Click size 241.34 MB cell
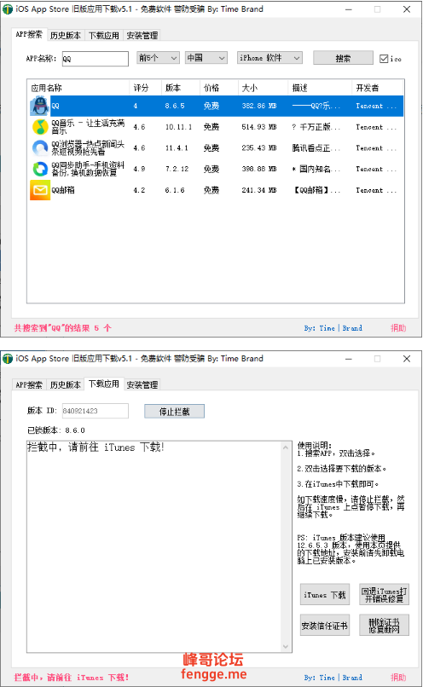Screen dimensions: 423x687 click(259, 190)
